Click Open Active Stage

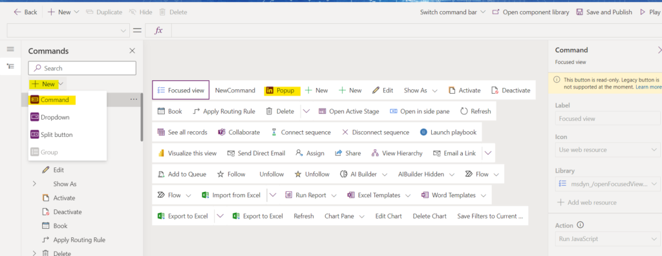[x=348, y=111]
